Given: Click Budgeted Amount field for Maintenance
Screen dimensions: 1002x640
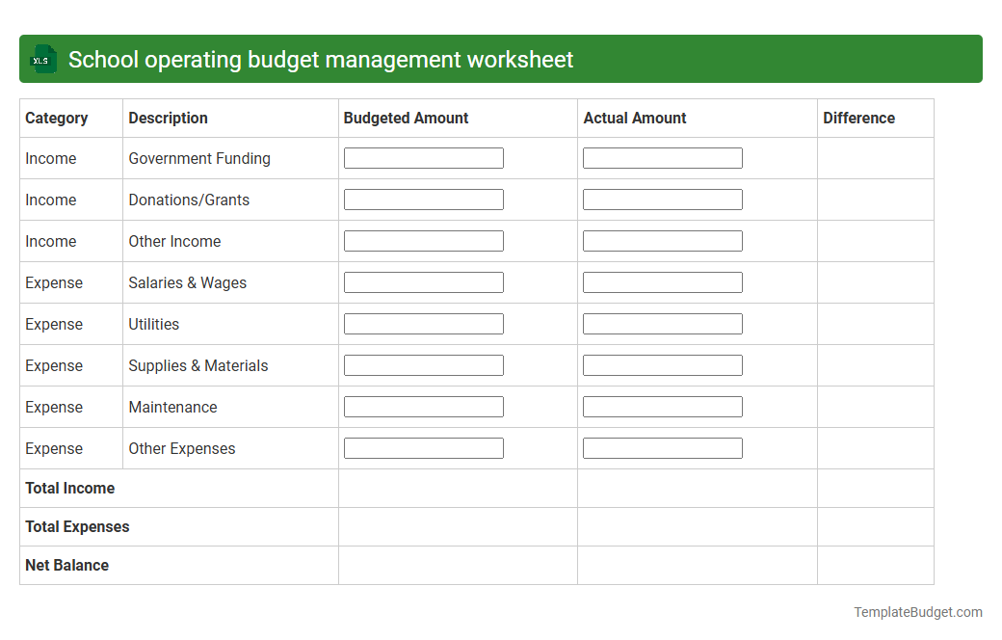Looking at the screenshot, I should 423,406.
